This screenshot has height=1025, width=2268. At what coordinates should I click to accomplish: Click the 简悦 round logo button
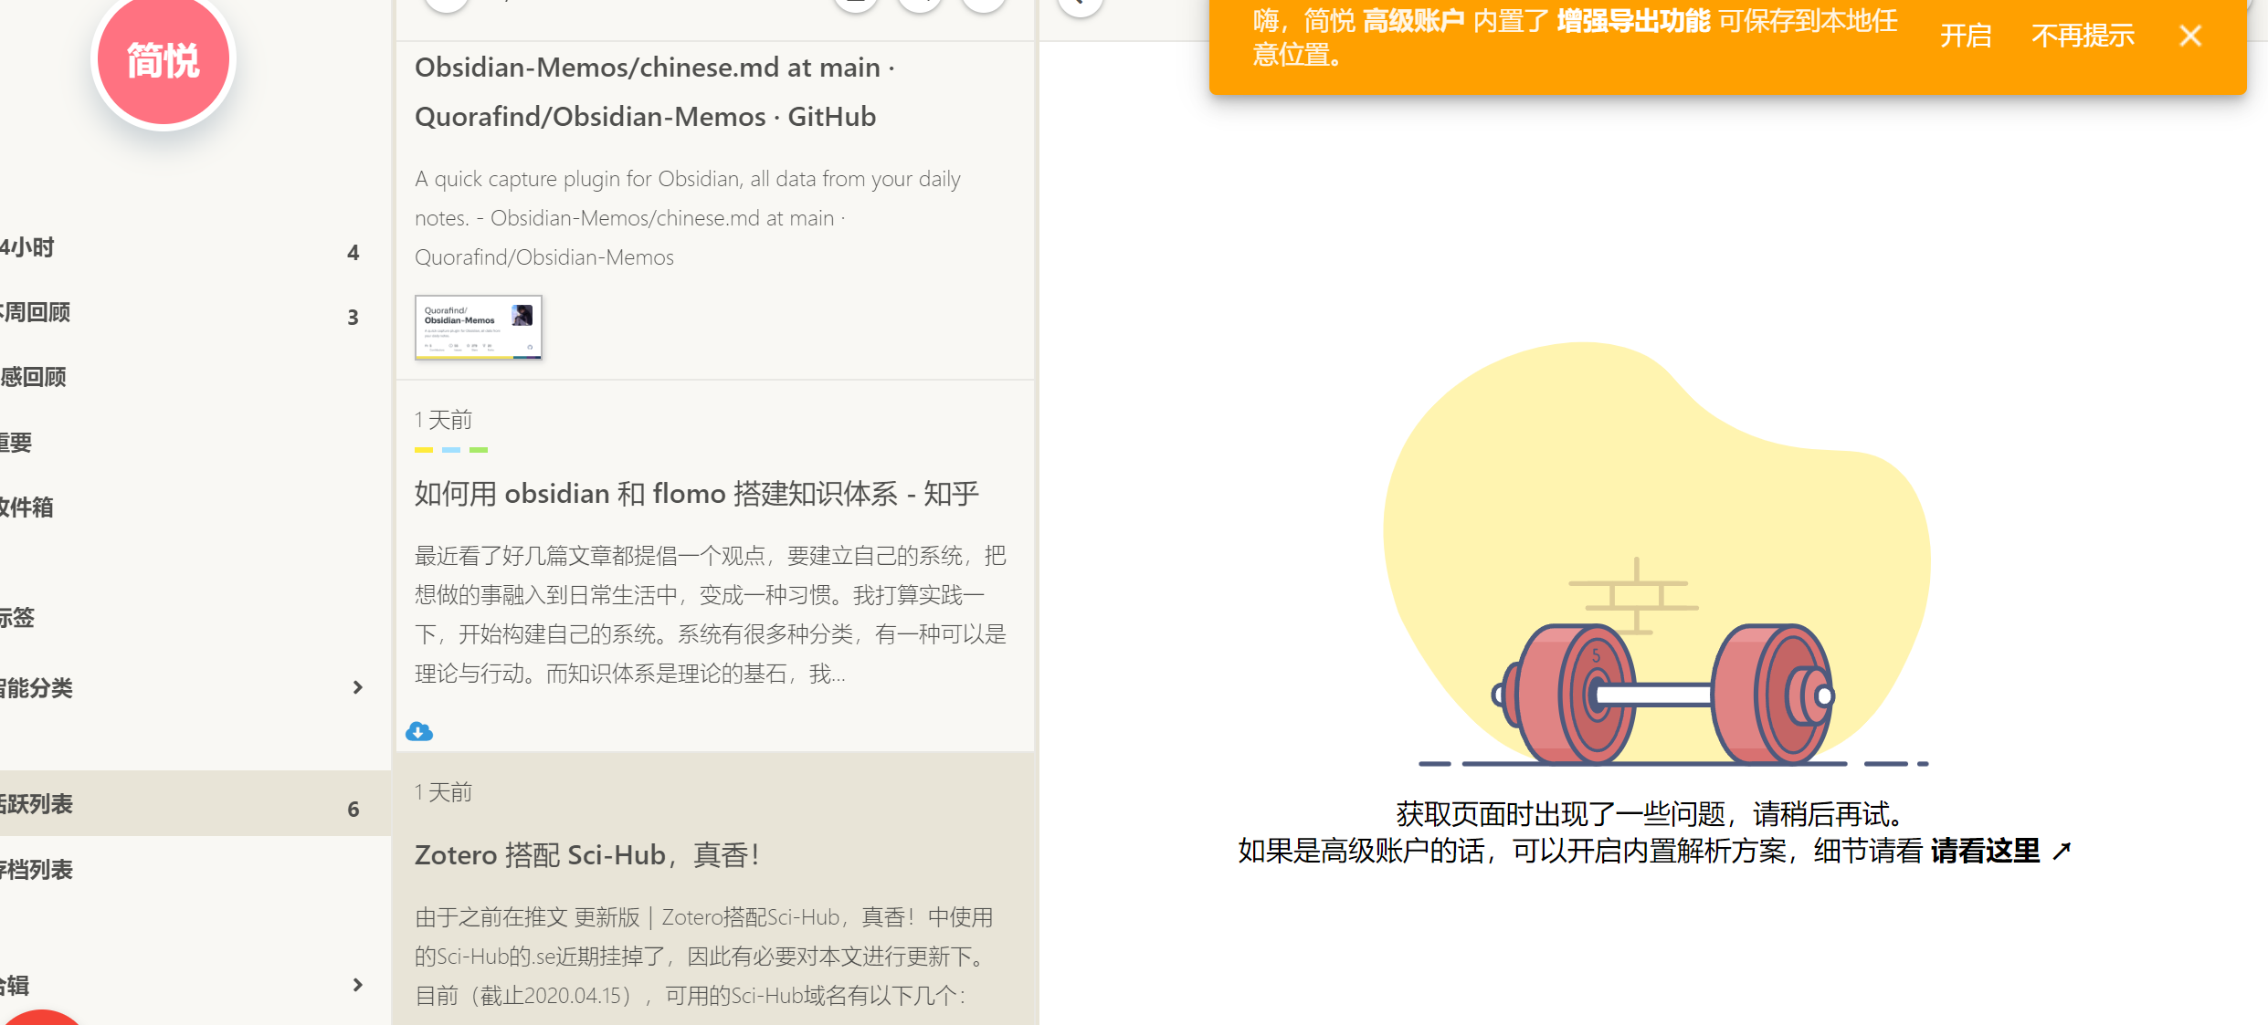[x=164, y=58]
